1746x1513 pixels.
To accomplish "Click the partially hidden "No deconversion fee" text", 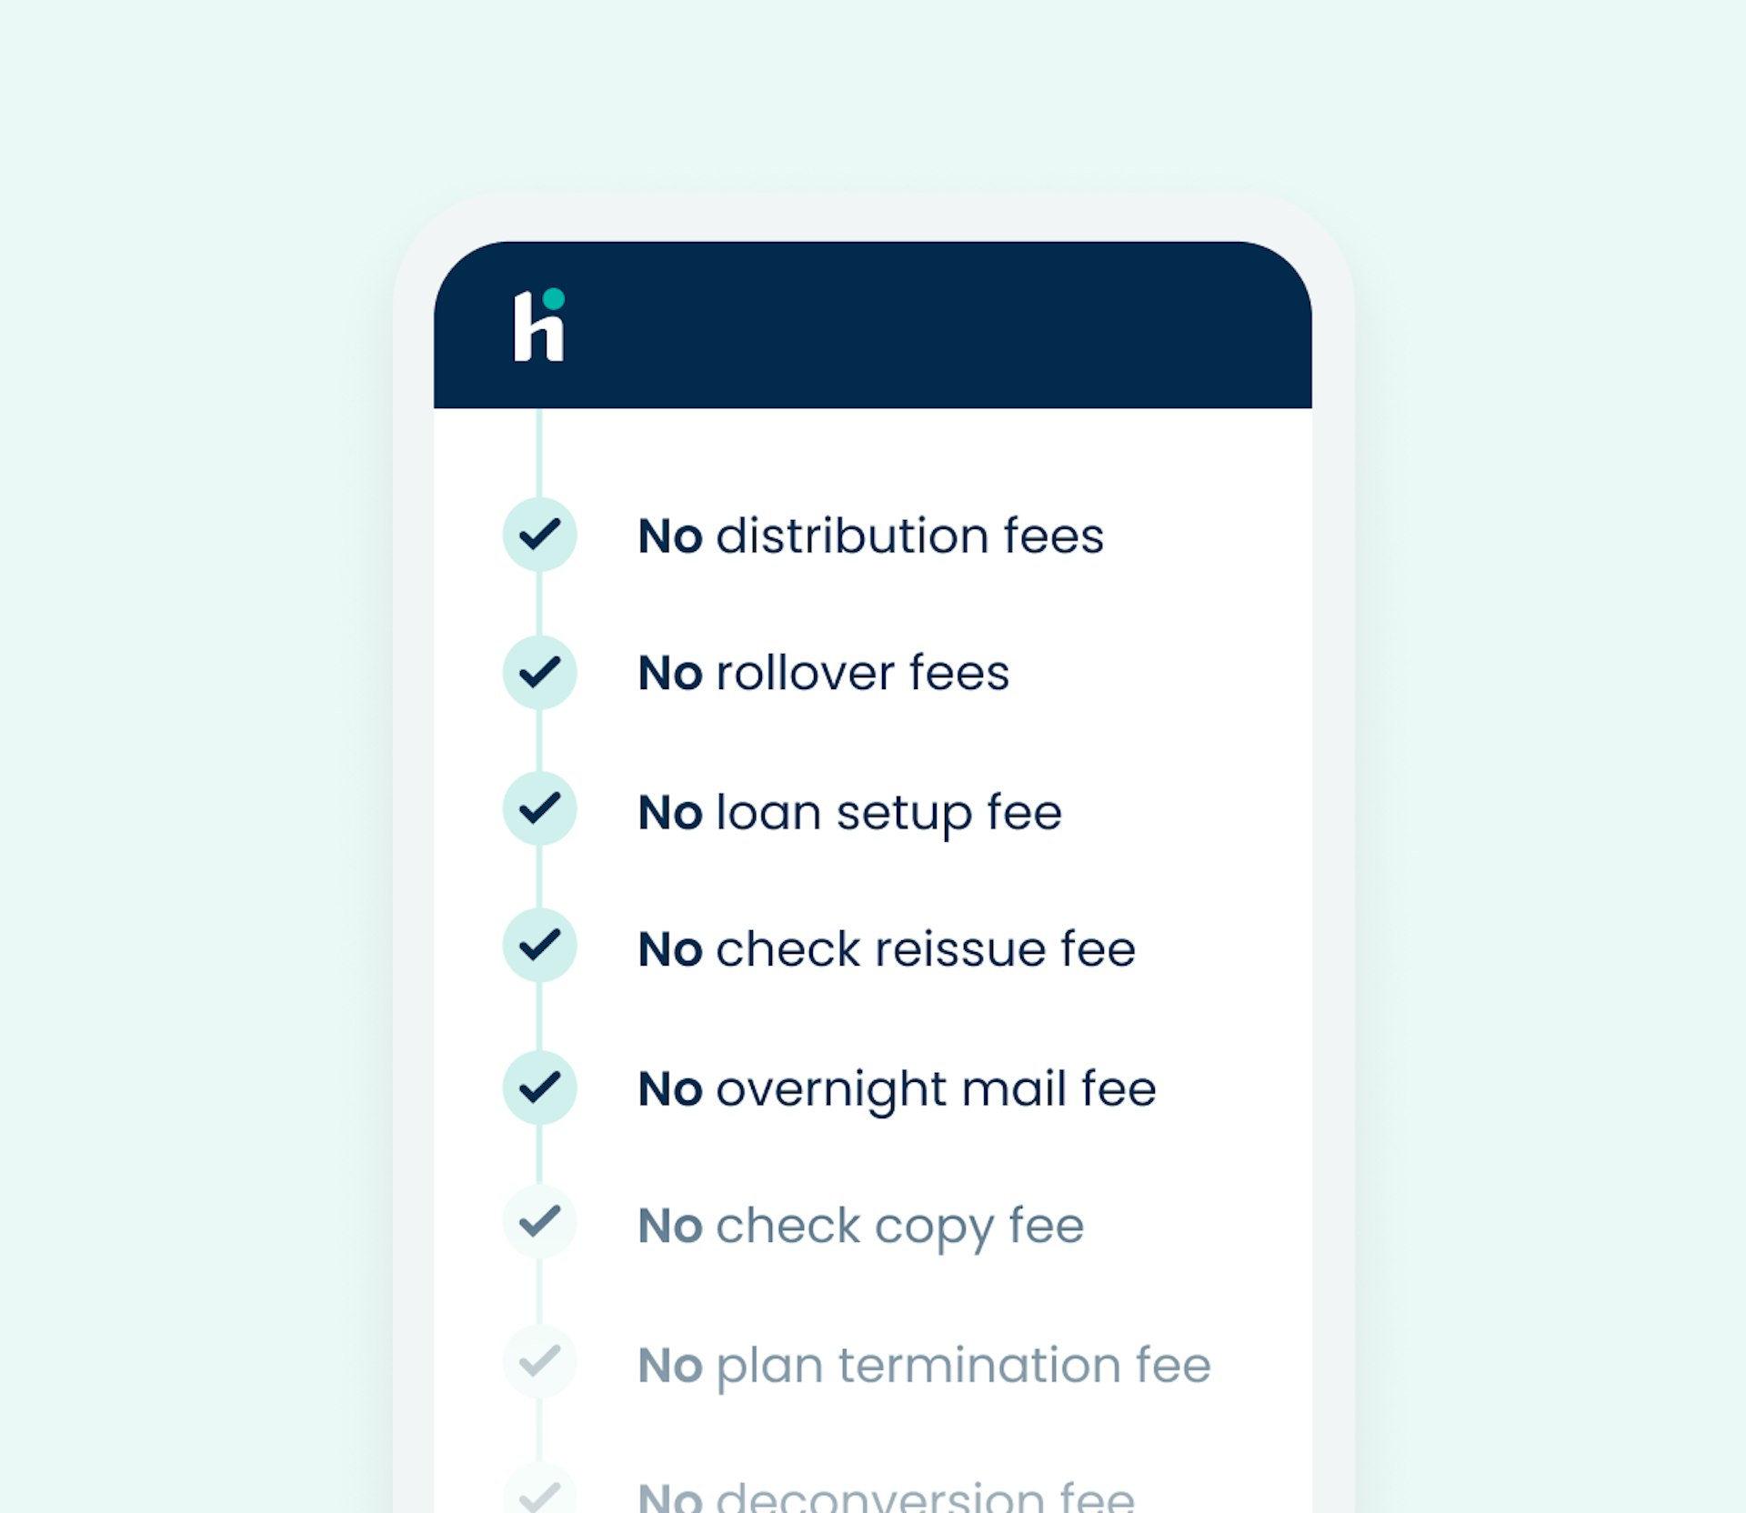I will (x=886, y=1497).
